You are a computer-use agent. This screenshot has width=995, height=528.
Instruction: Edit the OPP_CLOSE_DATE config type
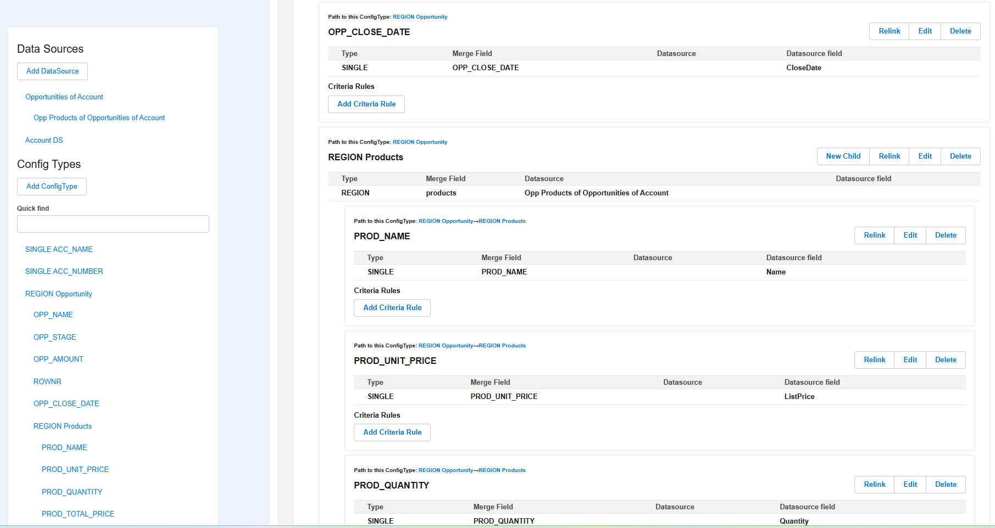(925, 31)
